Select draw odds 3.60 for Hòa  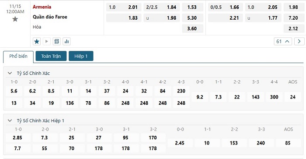coord(192,28)
